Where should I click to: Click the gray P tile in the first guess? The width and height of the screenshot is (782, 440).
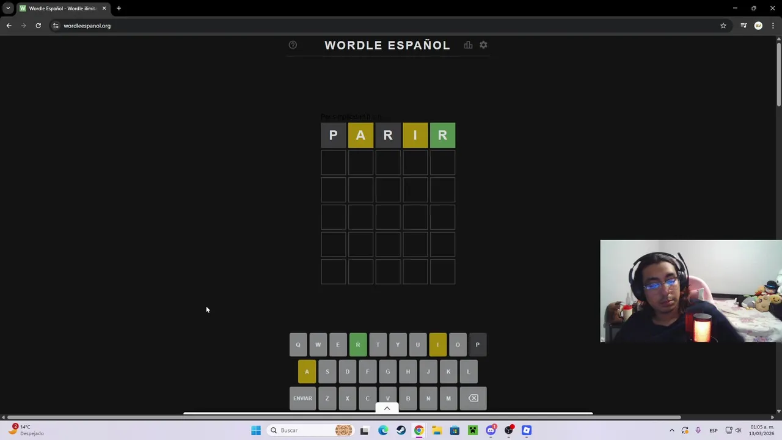tap(333, 135)
